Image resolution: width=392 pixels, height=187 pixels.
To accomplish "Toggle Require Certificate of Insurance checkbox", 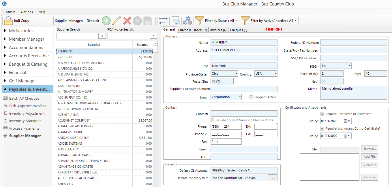I will click(x=322, y=114).
